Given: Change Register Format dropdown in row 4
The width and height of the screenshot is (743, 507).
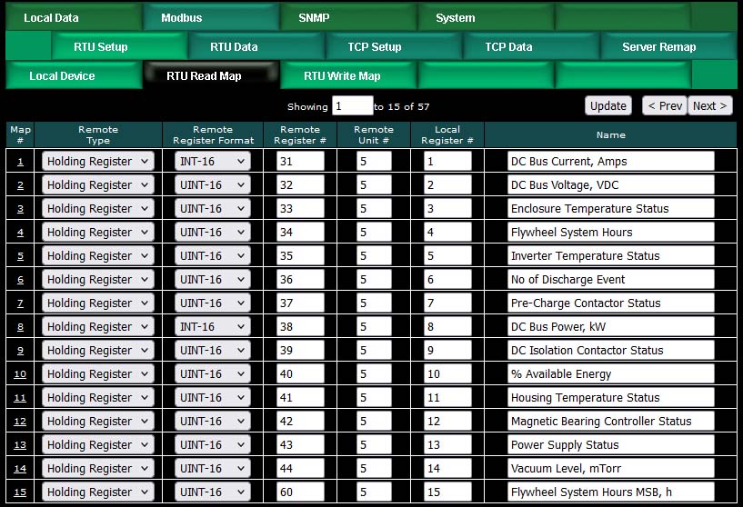Looking at the screenshot, I should [213, 233].
